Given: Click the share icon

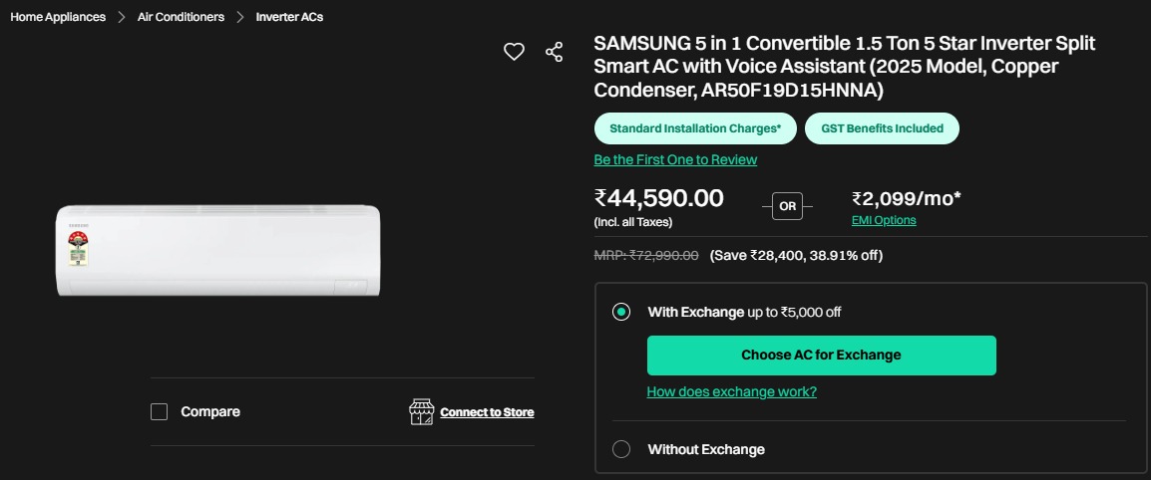Looking at the screenshot, I should pos(555,52).
